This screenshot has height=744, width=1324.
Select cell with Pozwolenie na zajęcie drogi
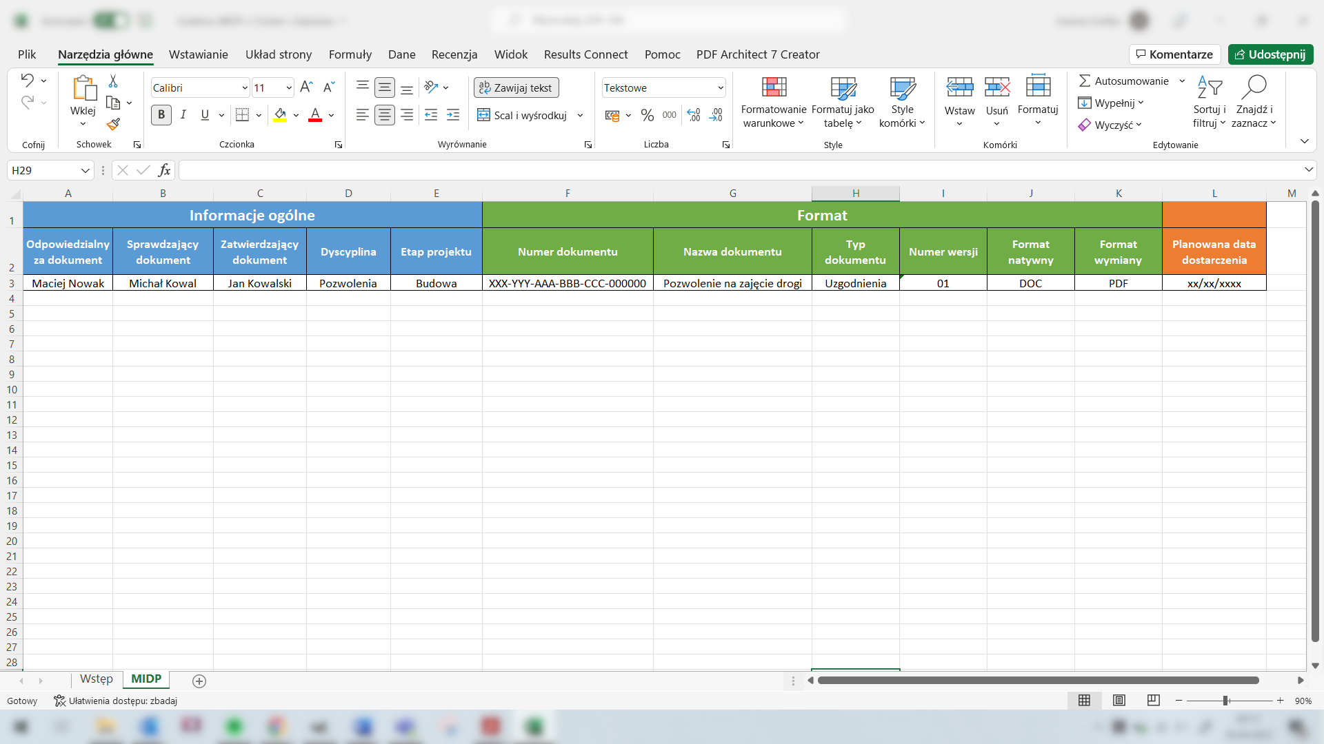tap(732, 283)
